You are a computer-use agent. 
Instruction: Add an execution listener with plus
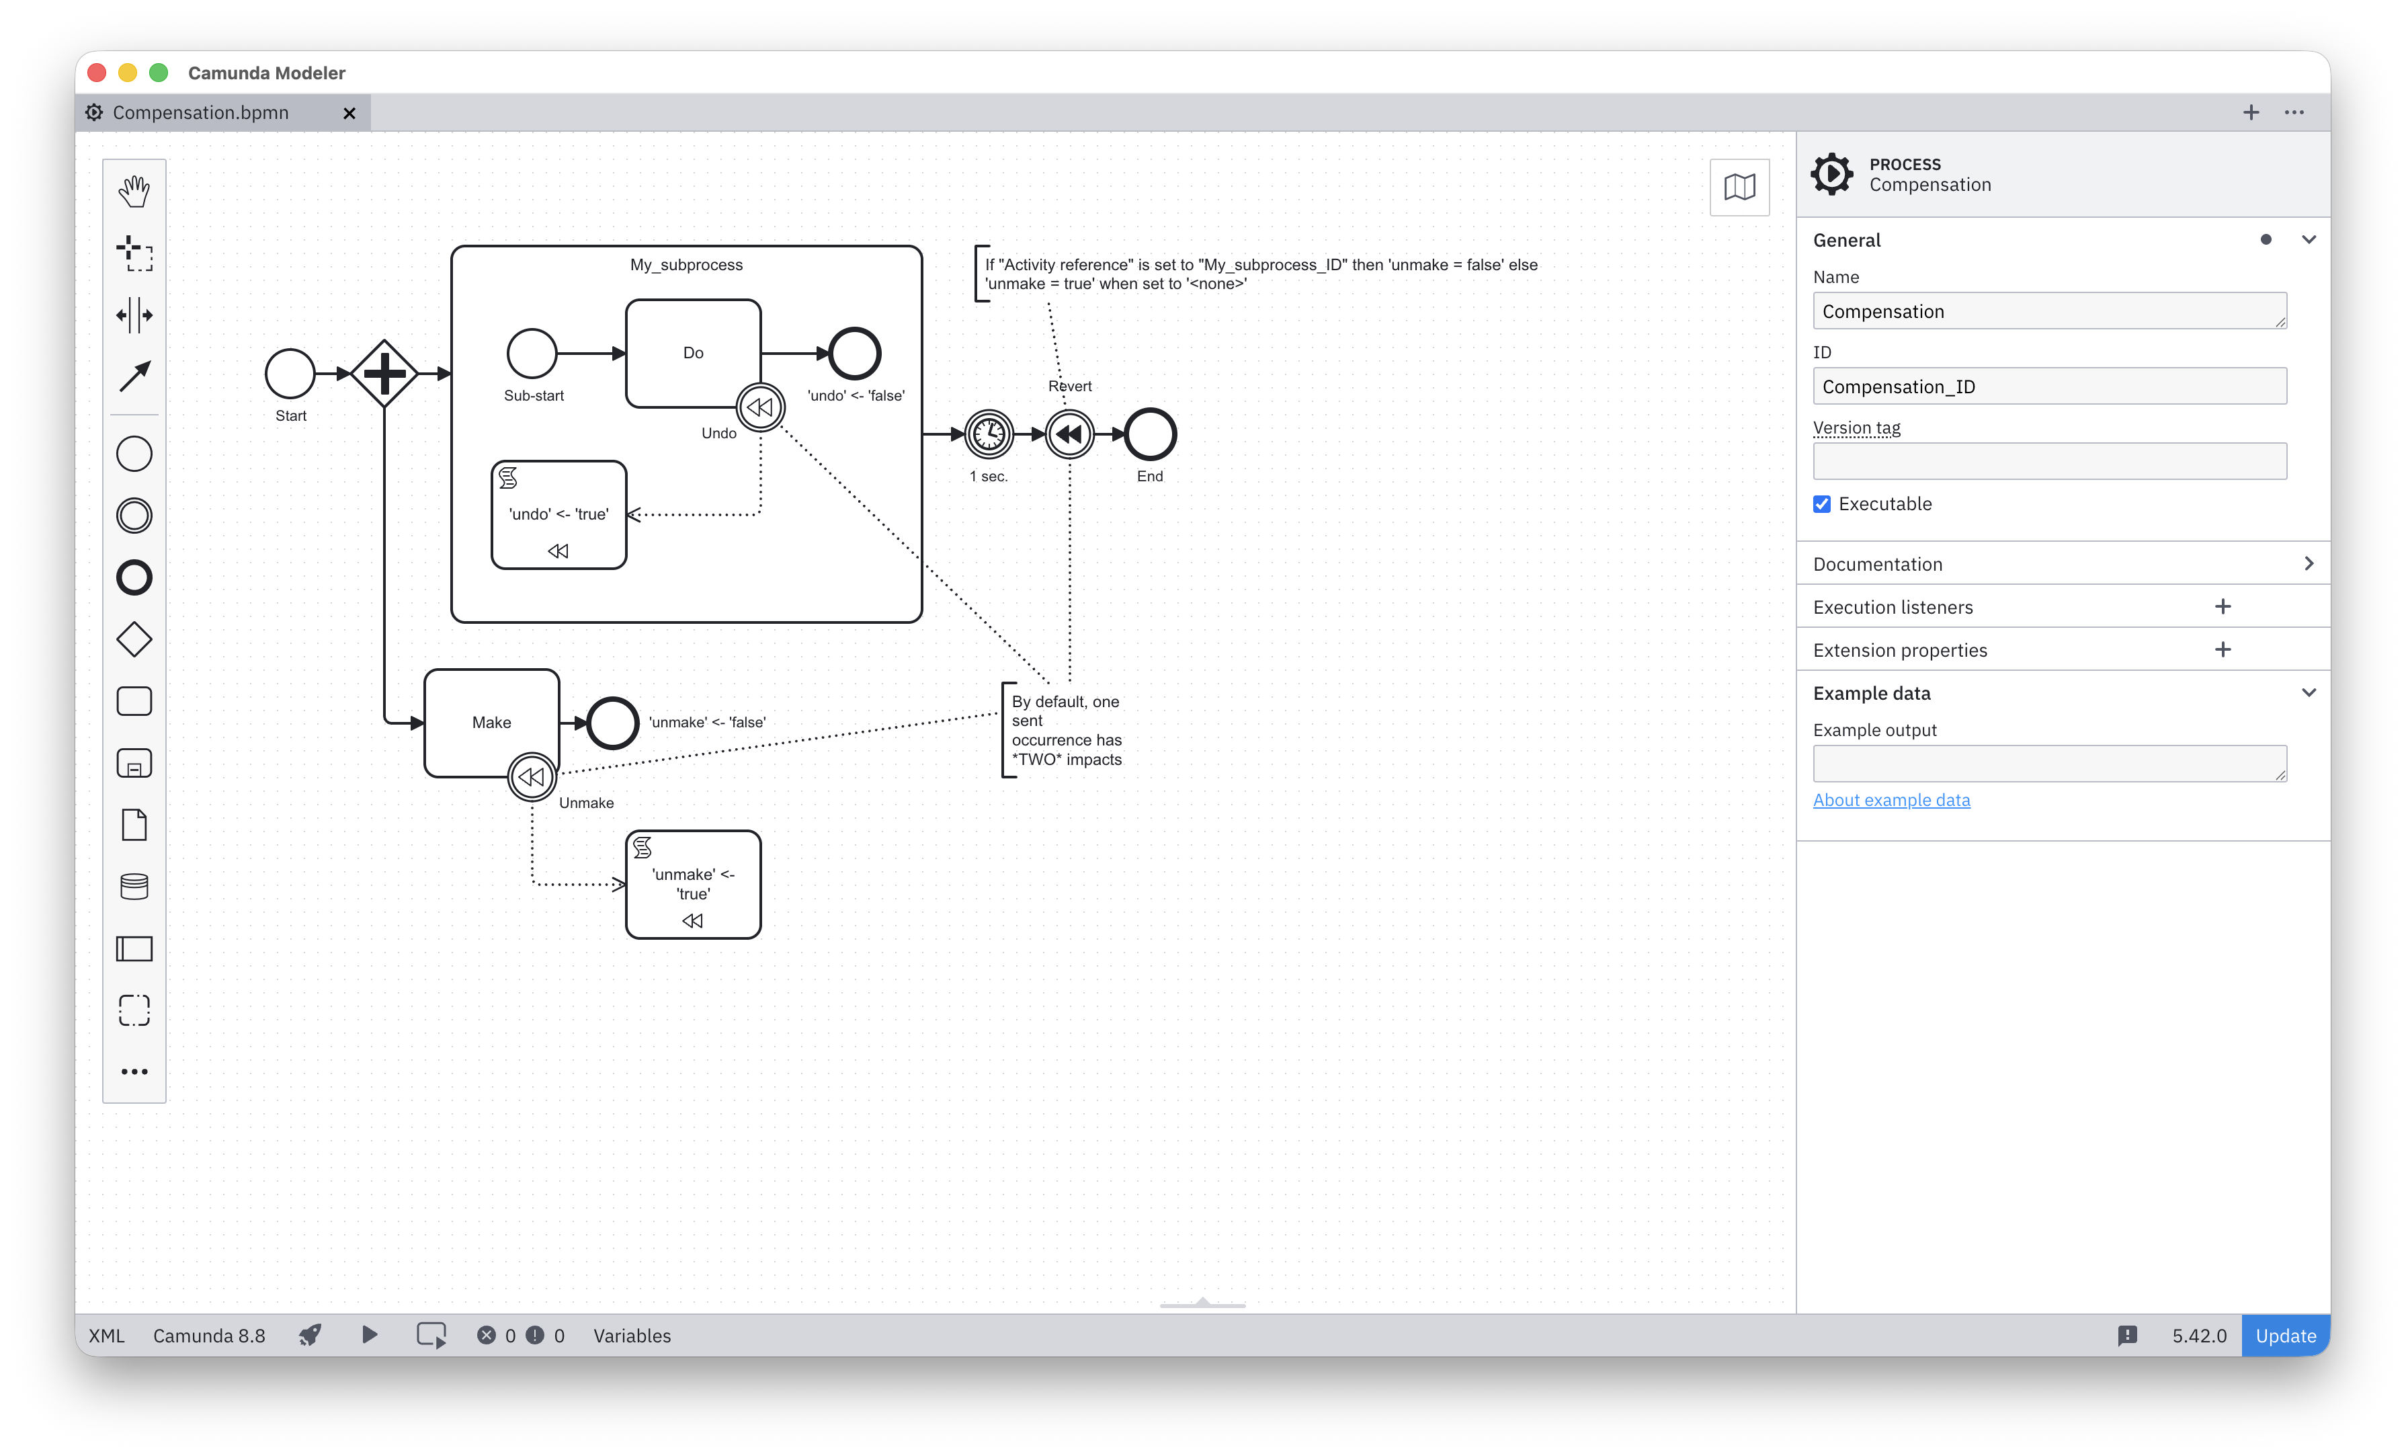(2223, 606)
